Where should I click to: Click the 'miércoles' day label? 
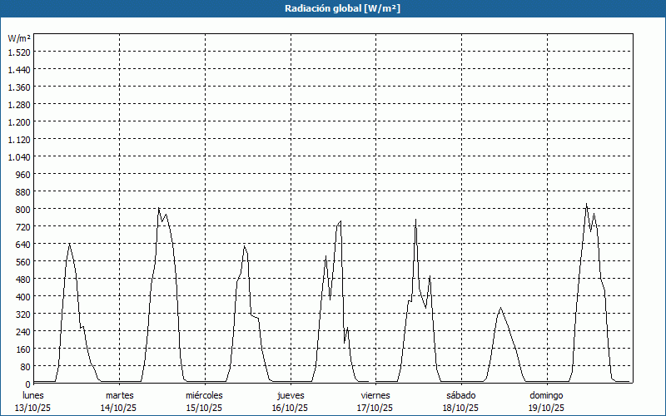tap(204, 395)
